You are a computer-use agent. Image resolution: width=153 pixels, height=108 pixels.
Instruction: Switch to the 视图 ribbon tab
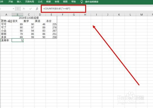[x=65, y=2]
